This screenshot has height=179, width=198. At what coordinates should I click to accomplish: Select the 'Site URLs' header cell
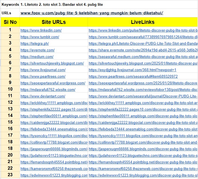(54, 22)
